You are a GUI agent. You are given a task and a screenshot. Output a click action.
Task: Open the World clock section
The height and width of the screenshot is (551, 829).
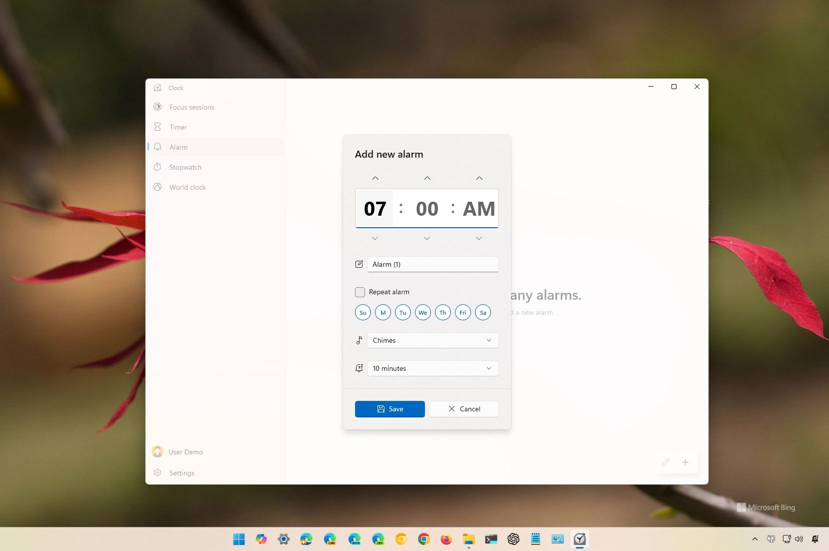(187, 187)
